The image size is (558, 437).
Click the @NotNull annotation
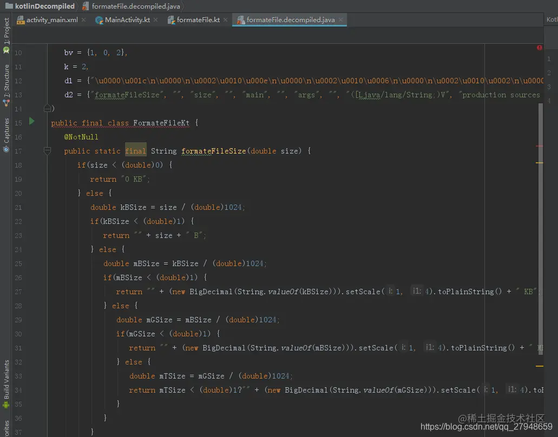tap(81, 137)
